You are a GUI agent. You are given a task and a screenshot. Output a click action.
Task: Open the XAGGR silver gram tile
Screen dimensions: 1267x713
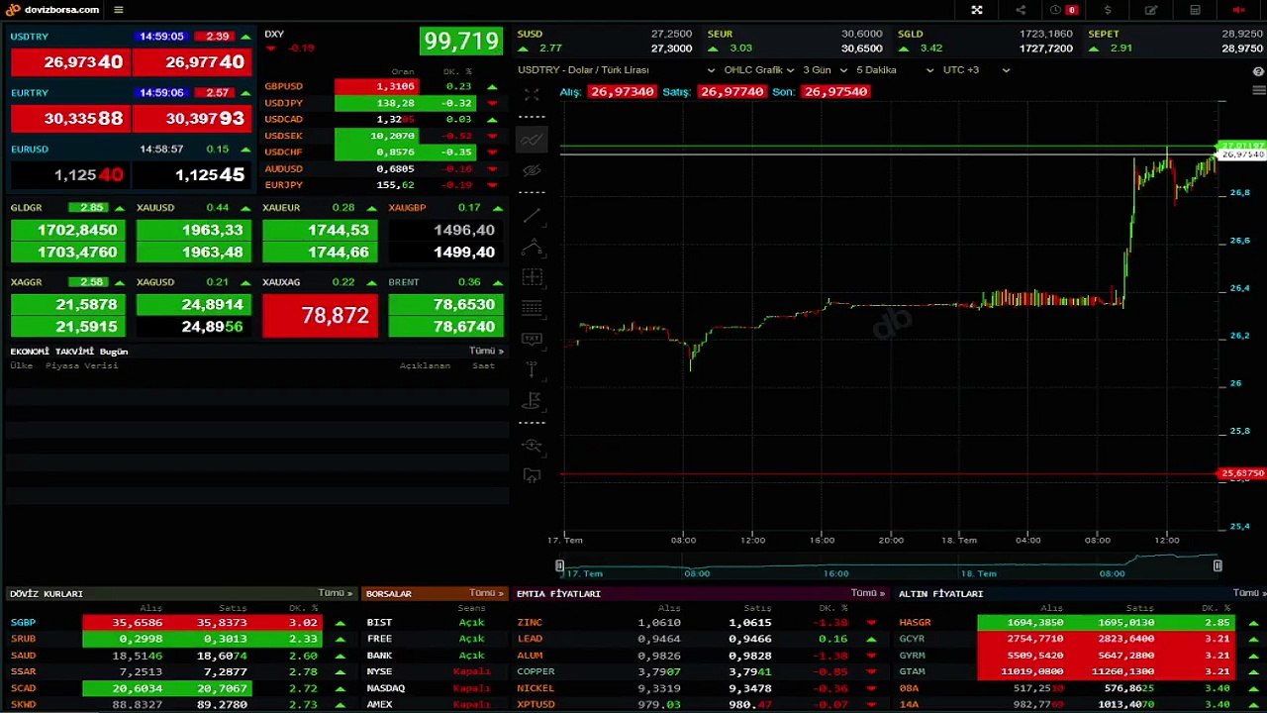[x=67, y=307]
